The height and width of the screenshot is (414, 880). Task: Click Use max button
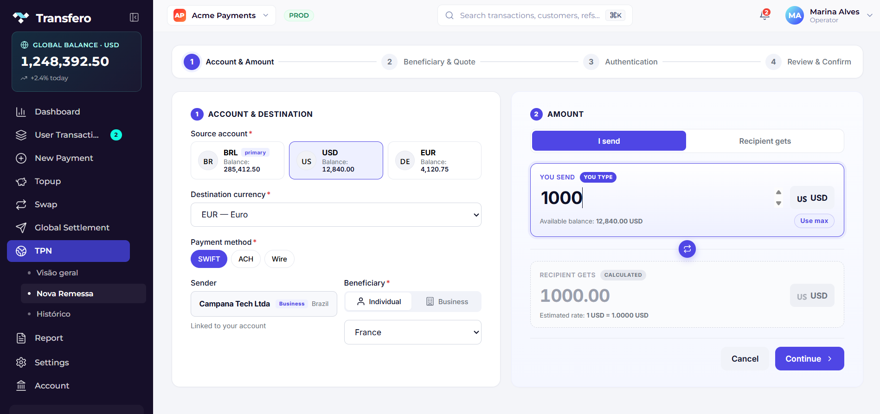[x=814, y=221]
